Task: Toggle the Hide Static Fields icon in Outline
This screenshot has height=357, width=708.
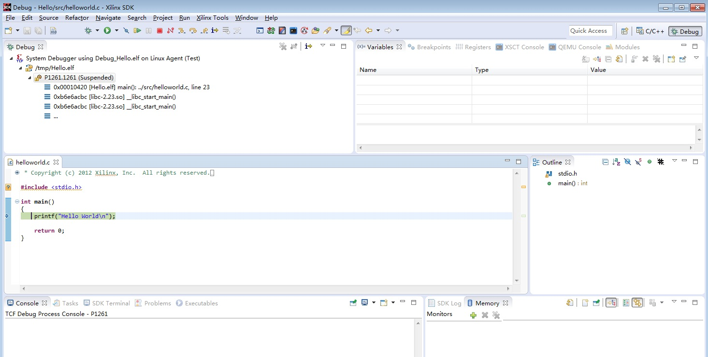Action: click(x=638, y=162)
